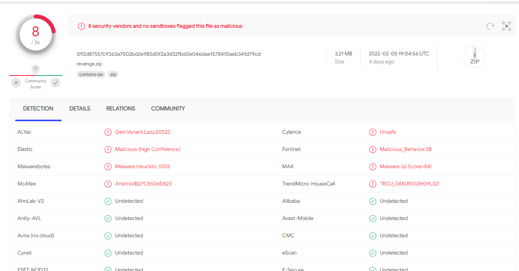
Task: Click the alert icon beside Malware.Heuristic.1003
Action: [108, 167]
